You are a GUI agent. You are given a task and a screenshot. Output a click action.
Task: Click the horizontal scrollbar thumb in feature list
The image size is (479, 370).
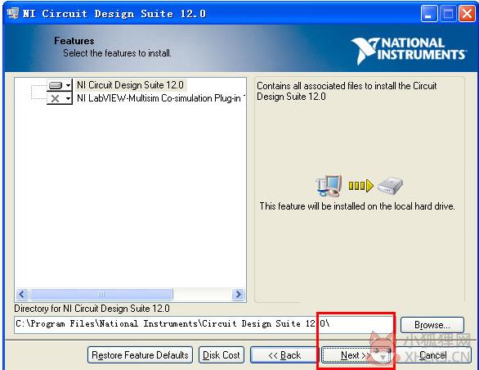coord(101,295)
